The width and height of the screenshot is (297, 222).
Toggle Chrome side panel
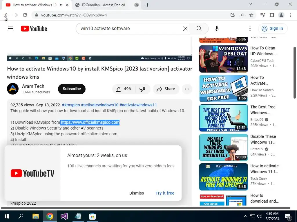click(x=272, y=15)
